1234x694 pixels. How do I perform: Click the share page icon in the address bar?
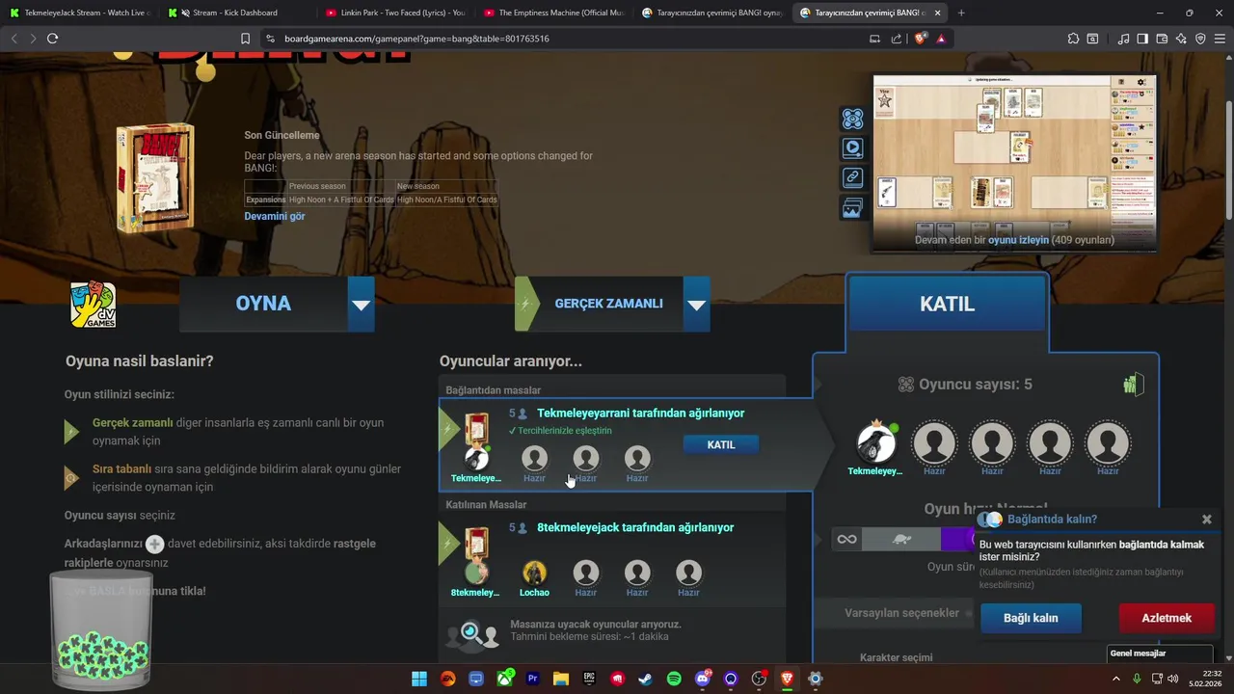click(x=897, y=39)
